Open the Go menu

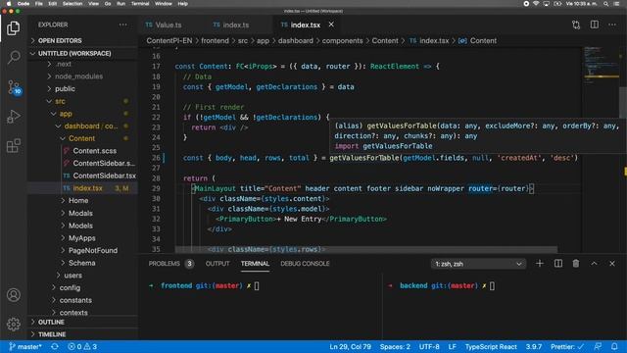tap(108, 4)
